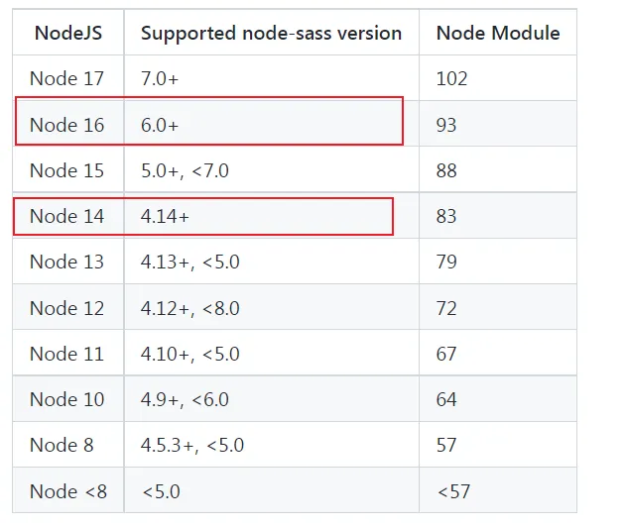Click the 4.5.3+, <5.0 version cell
Image resolution: width=627 pixels, height=527 pixels.
[192, 445]
